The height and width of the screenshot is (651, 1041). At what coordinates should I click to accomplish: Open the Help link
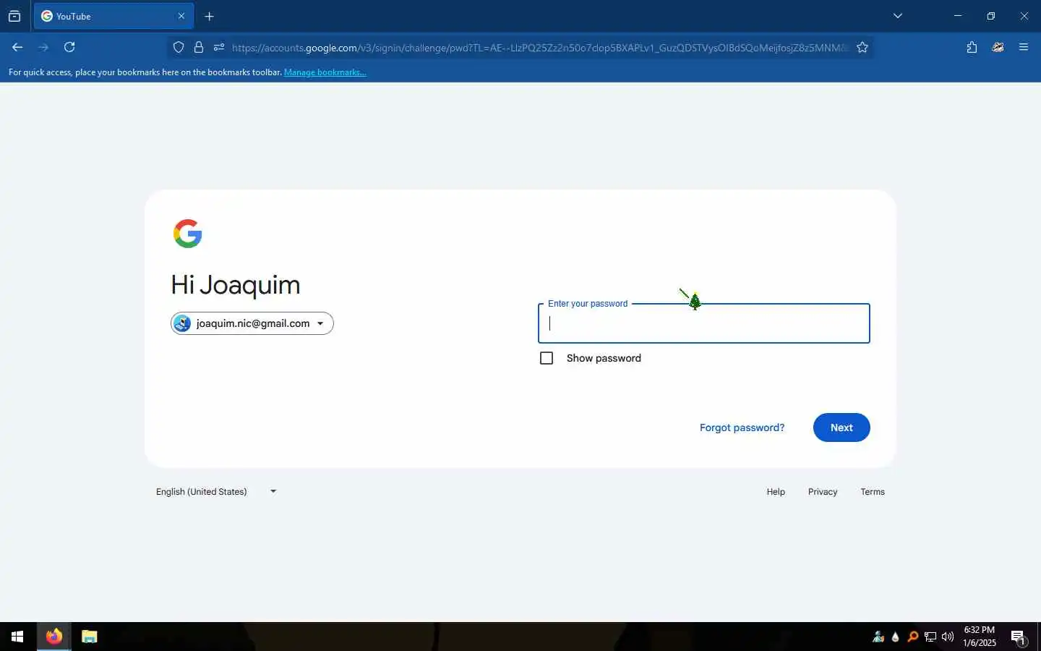(776, 492)
